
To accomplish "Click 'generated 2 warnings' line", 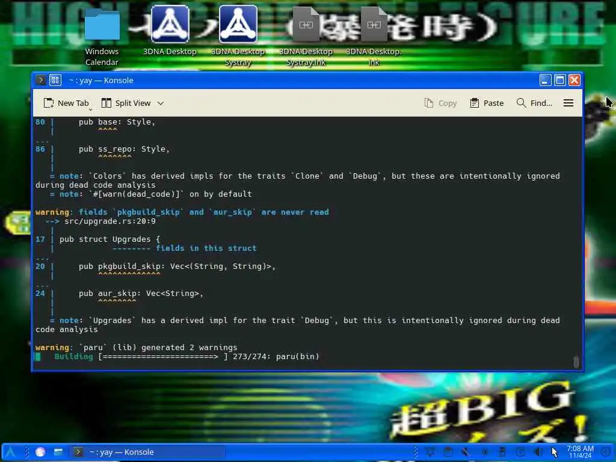I will (137, 348).
